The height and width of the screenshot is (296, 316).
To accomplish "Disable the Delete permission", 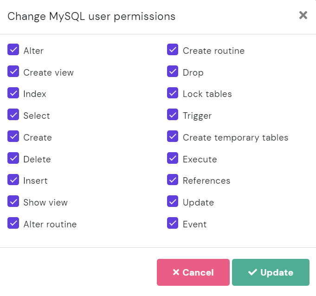I will (x=13, y=158).
